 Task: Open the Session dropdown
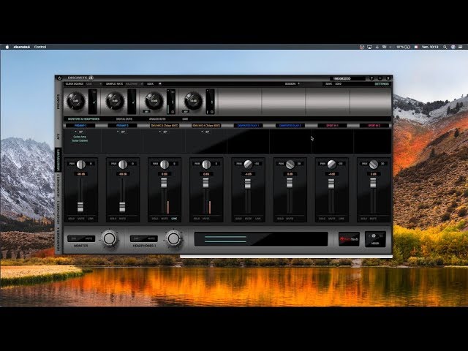[310, 84]
